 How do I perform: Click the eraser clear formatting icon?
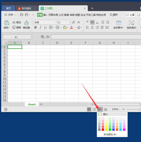[x=79, y=27]
